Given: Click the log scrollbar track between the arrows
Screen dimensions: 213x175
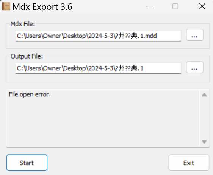Looking at the screenshot, I should (204, 118).
